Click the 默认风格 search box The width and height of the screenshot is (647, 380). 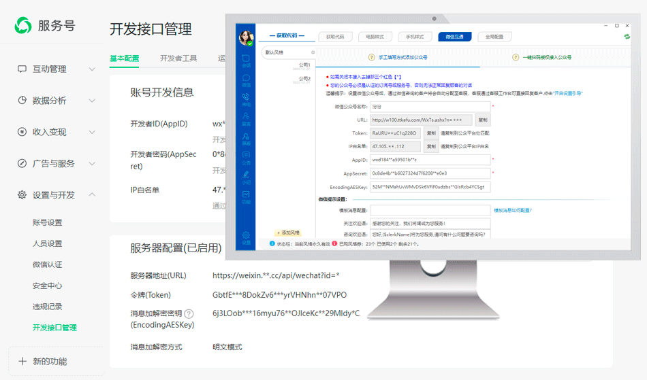tap(289, 52)
